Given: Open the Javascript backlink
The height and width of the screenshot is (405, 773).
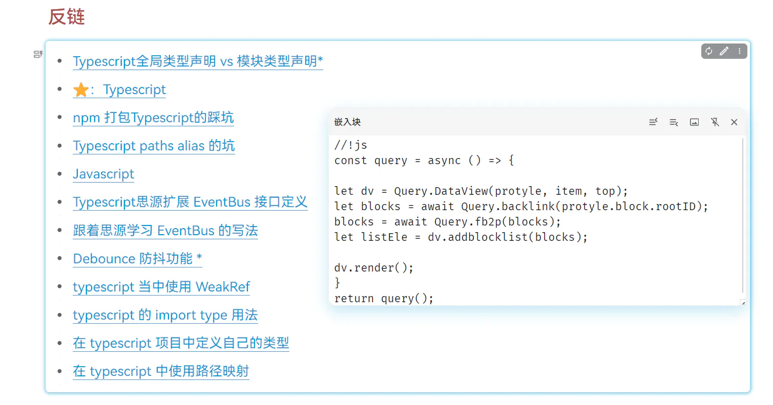Looking at the screenshot, I should 103,174.
